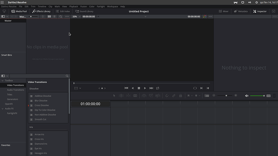Click the Play button in viewer transport

(x=145, y=88)
